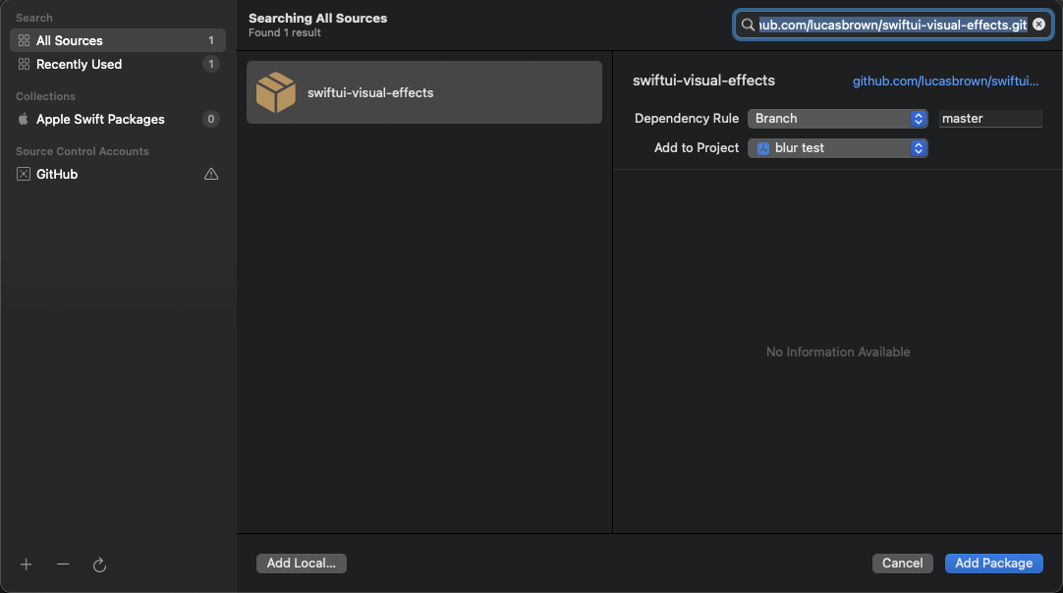1063x593 pixels.
Task: Open Recently Used sources
Action: [117, 65]
